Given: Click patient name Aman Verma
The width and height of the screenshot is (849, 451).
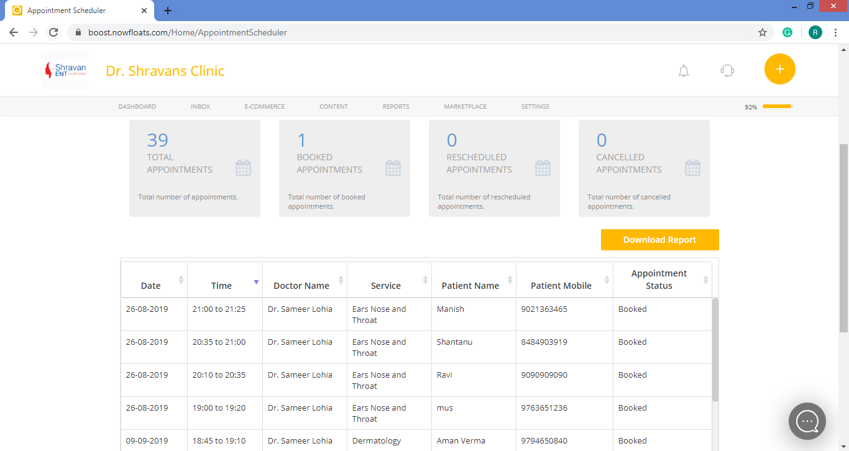Looking at the screenshot, I should tap(461, 440).
